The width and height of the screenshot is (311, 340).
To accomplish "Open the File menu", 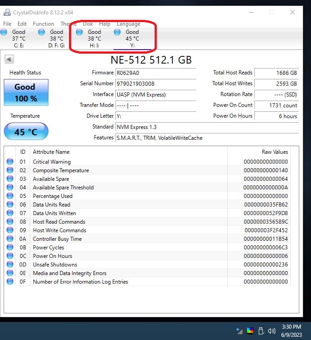I will click(x=7, y=24).
